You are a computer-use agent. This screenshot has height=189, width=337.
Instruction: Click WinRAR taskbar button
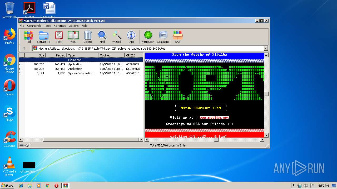[x=65, y=186]
